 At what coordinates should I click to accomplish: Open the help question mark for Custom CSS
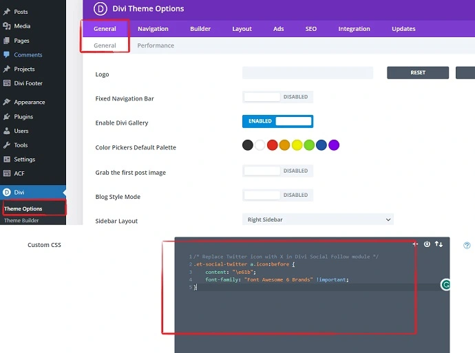[x=467, y=245]
